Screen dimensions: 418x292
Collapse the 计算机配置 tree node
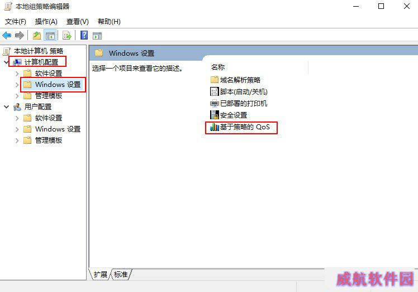pos(6,62)
